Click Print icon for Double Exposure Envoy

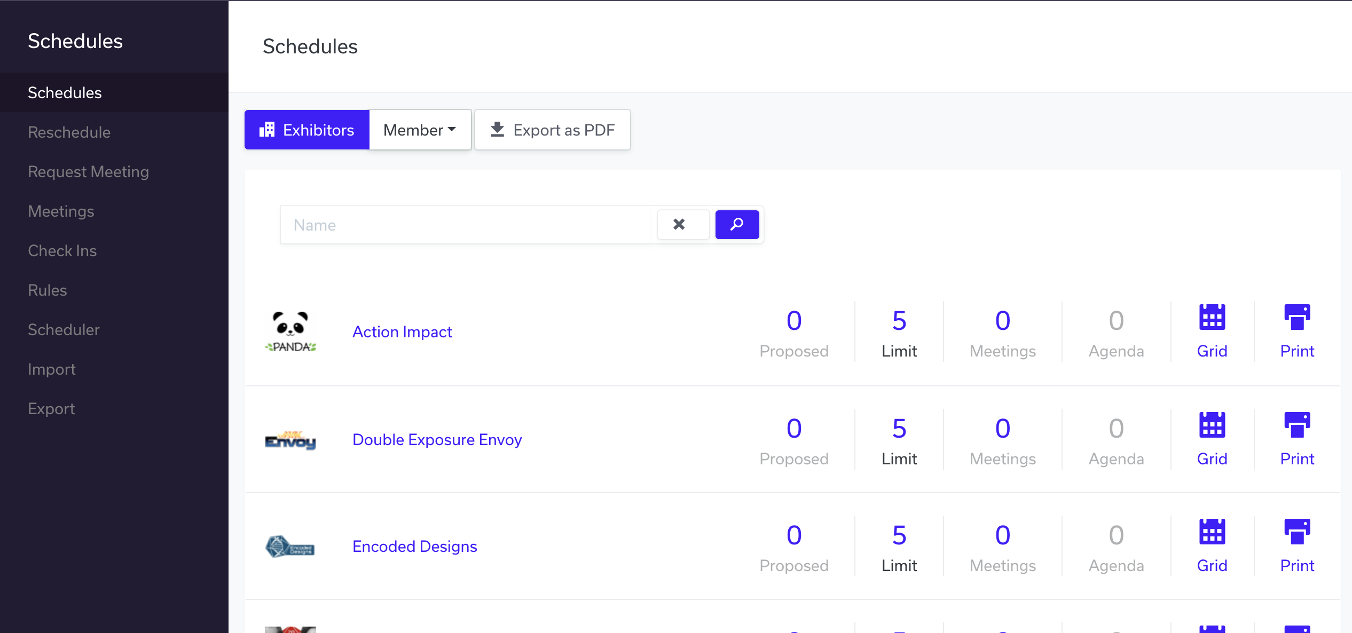(x=1297, y=425)
